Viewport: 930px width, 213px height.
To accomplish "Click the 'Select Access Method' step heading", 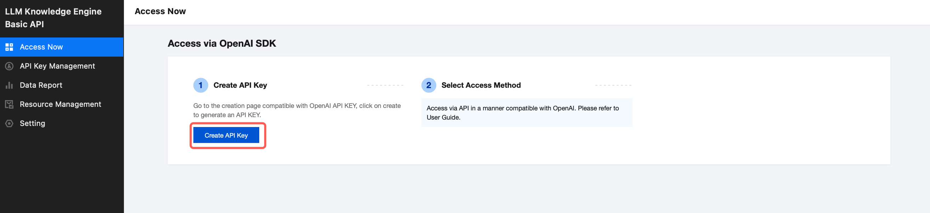I will click(x=481, y=85).
